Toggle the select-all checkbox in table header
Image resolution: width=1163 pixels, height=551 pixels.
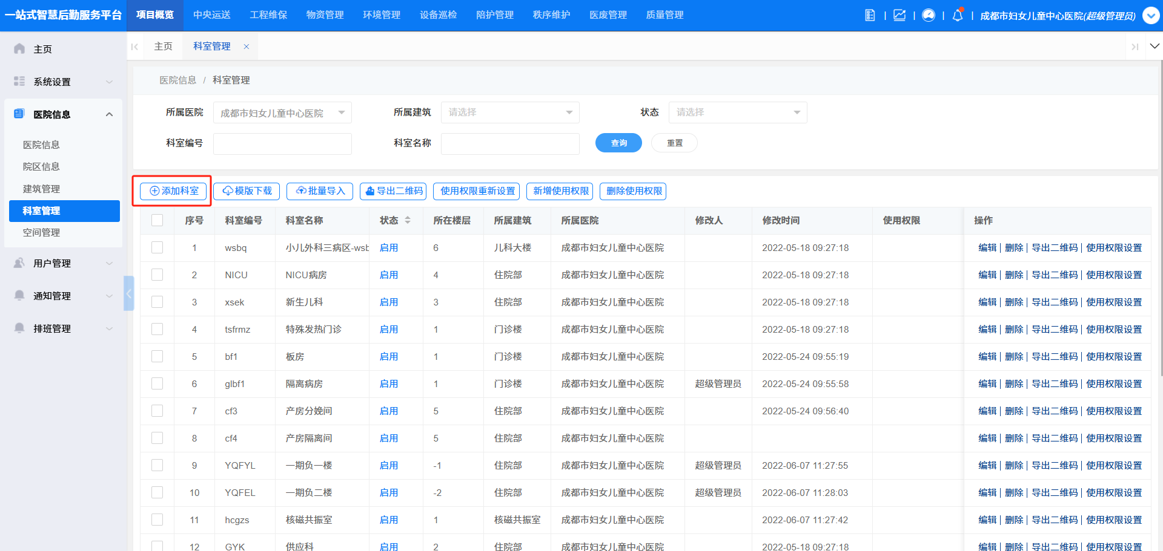tap(157, 220)
